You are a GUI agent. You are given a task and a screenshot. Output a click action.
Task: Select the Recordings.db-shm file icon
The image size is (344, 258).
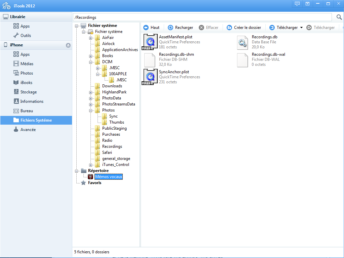point(150,60)
